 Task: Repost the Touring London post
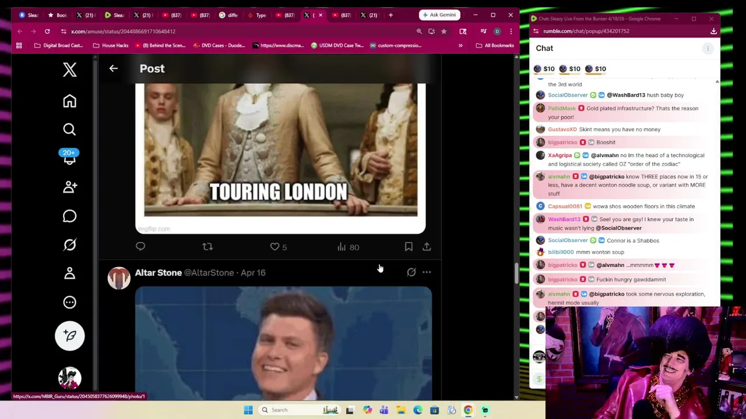(x=207, y=247)
